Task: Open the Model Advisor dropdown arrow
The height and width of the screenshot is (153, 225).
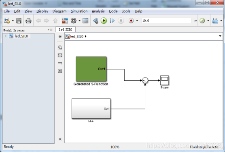Action: [208, 21]
